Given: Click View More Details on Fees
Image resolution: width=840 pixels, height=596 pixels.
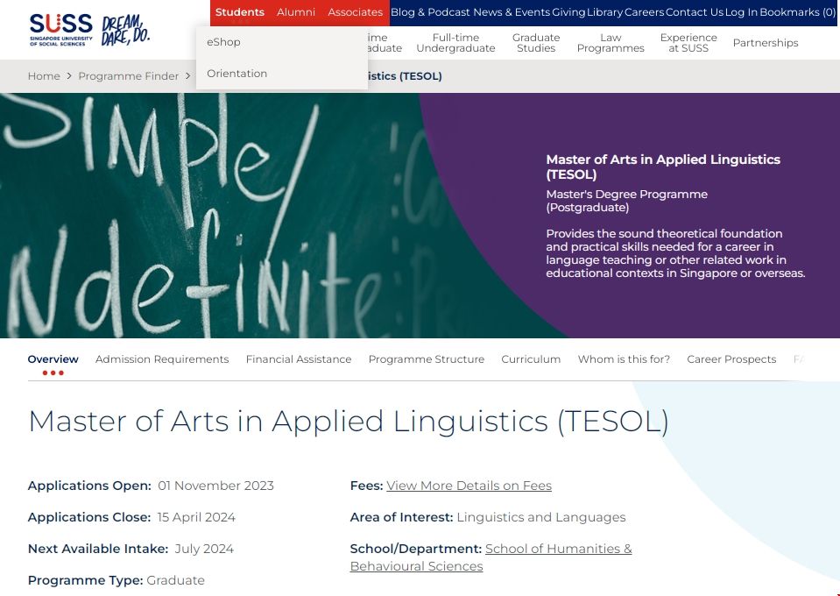Looking at the screenshot, I should [x=469, y=486].
